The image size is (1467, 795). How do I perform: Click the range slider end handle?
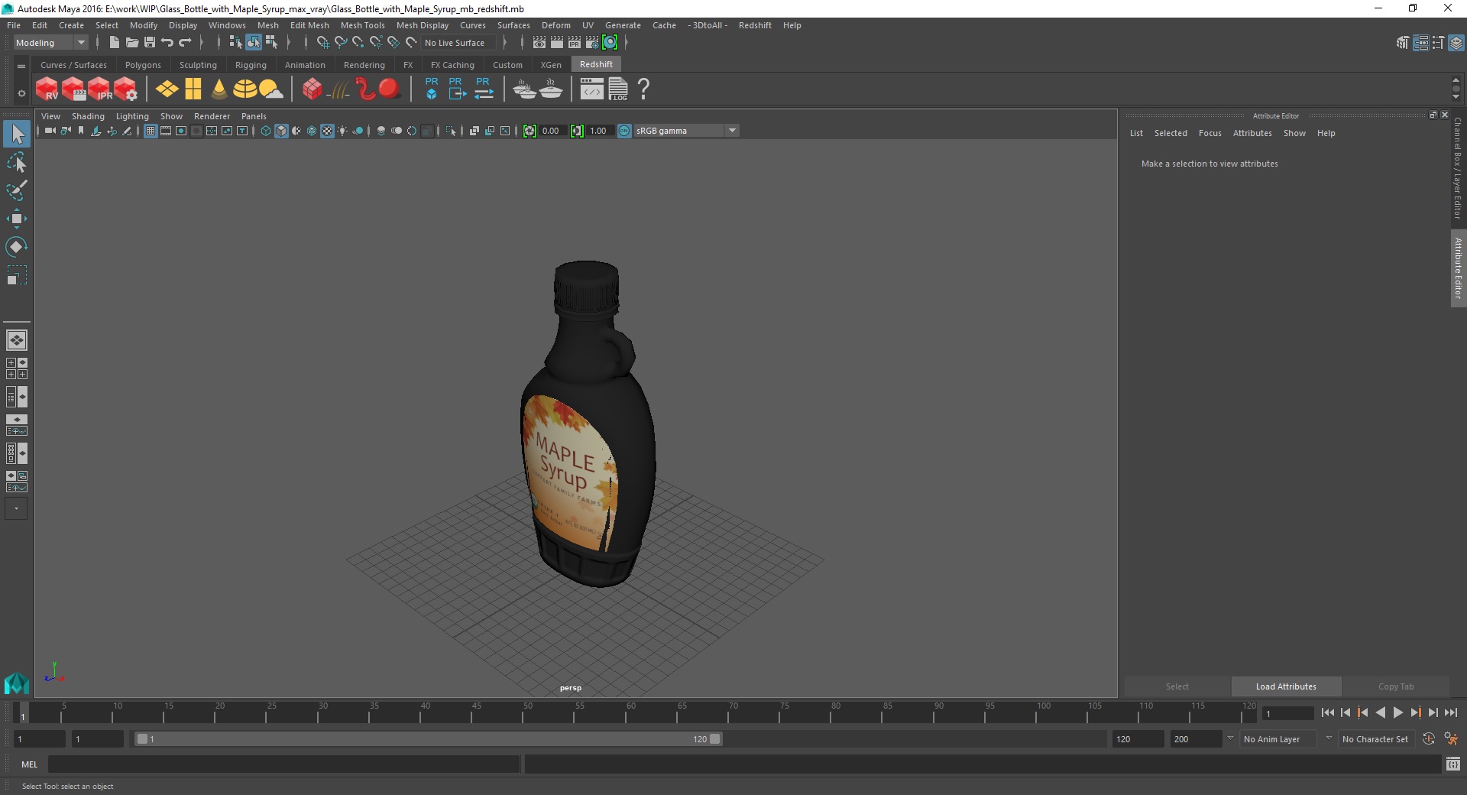(x=715, y=739)
